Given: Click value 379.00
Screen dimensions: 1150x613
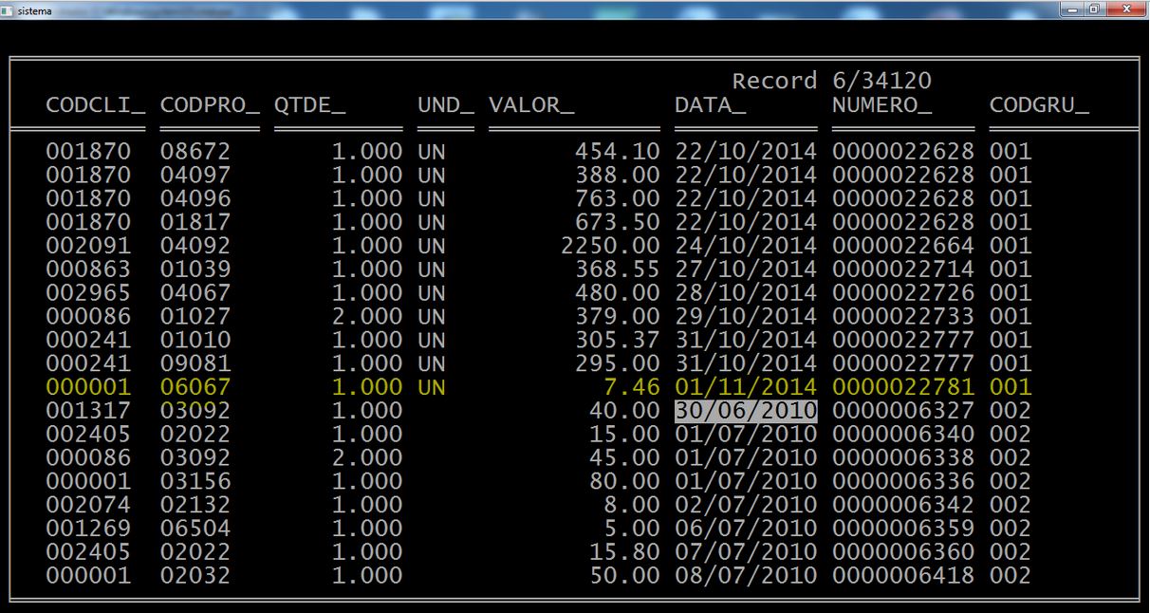Looking at the screenshot, I should tap(617, 317).
